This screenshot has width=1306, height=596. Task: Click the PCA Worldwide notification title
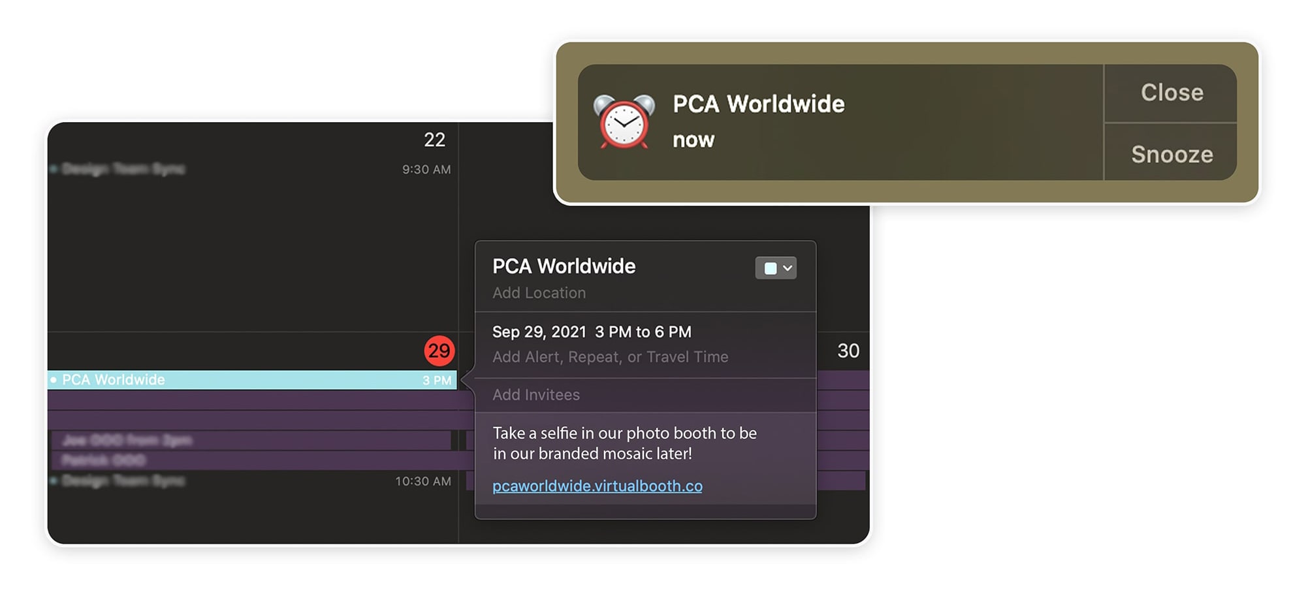pos(758,104)
